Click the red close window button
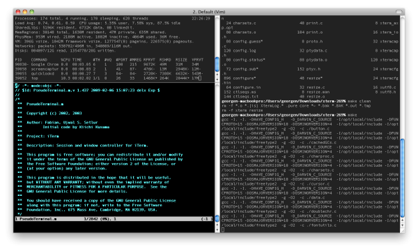The height and width of the screenshot is (251, 418). tap(18, 11)
